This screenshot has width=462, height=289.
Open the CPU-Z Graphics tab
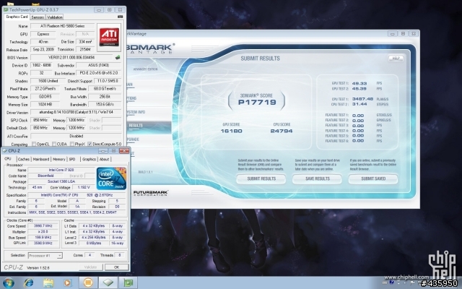coord(89,159)
